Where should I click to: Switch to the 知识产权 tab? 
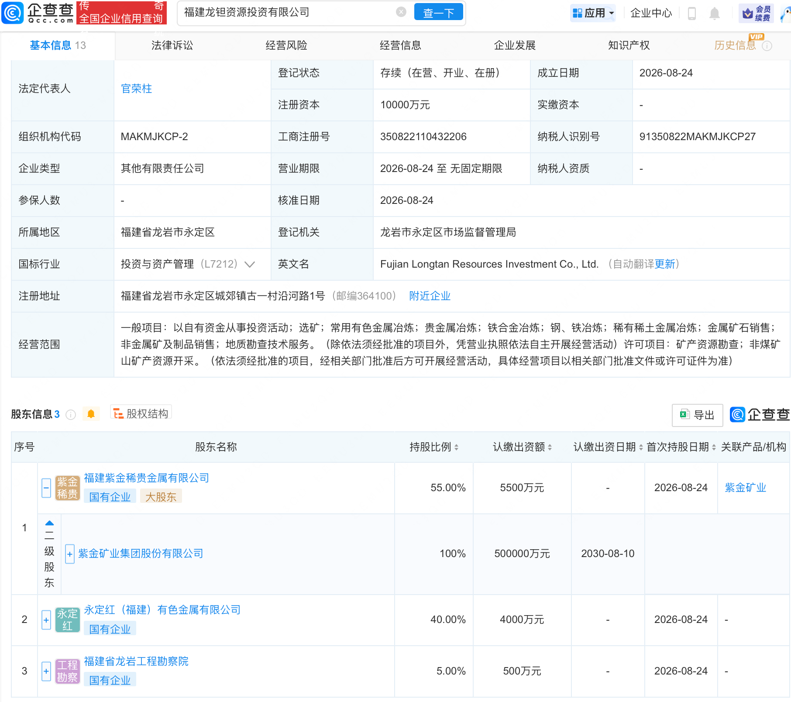pyautogui.click(x=629, y=45)
